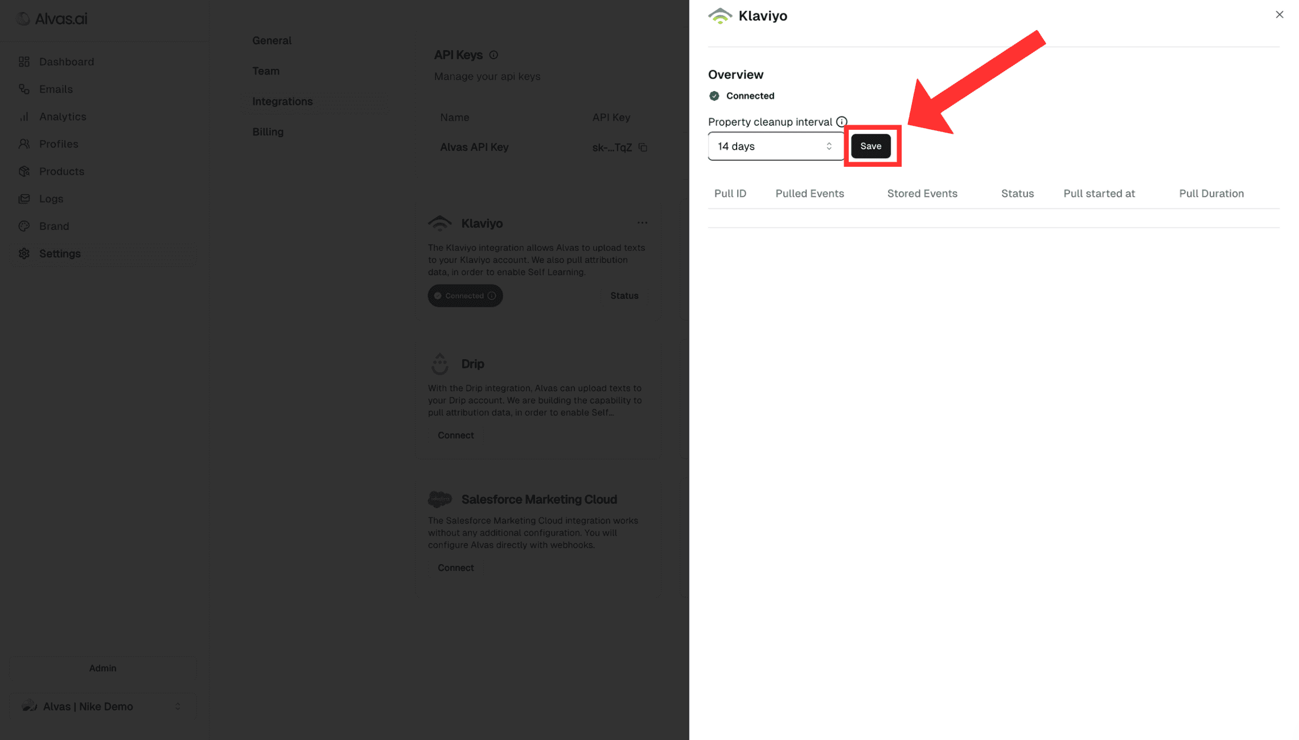Click the Pull Duration column header

pos(1211,194)
